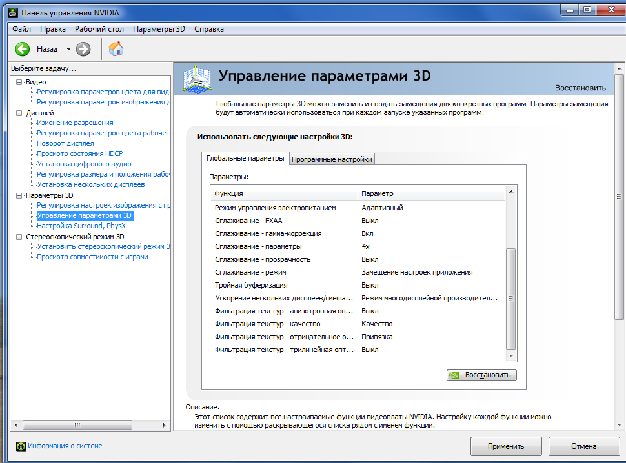626x463 pixels.
Task: Open the Параметры 3D menu
Action: click(159, 29)
